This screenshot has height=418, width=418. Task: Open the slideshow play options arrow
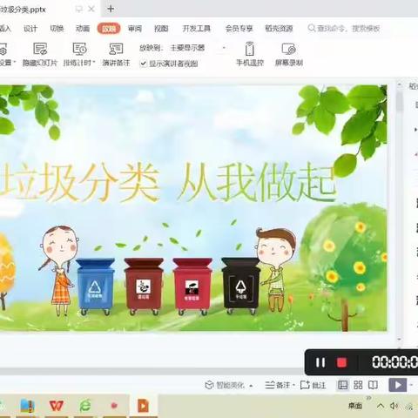tap(411, 385)
